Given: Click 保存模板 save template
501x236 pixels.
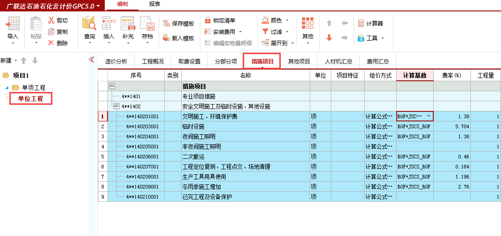Looking at the screenshot, I should (x=178, y=24).
